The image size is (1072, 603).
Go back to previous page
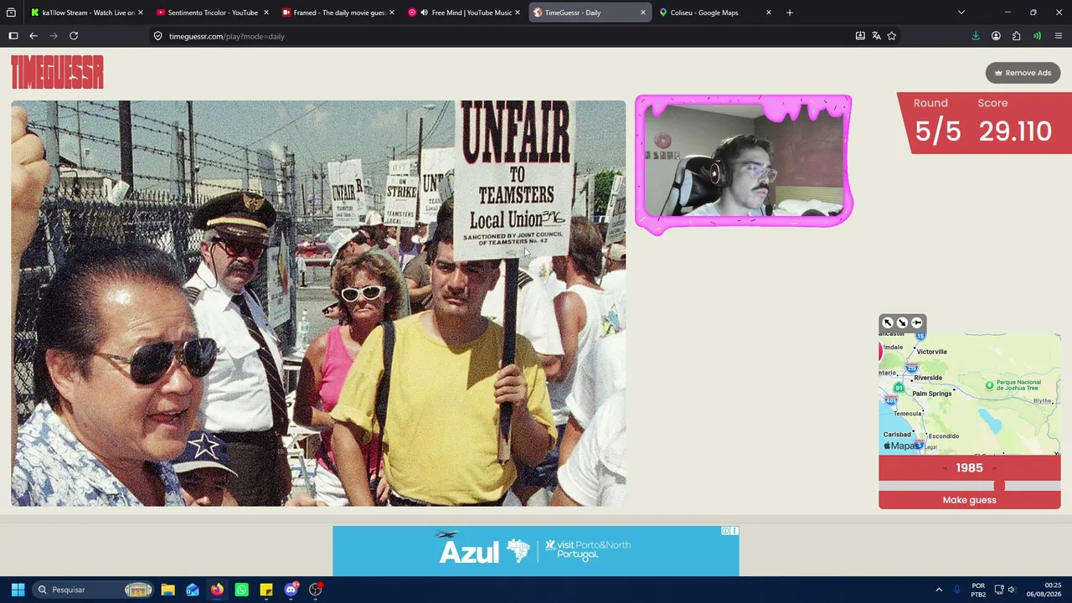pyautogui.click(x=33, y=36)
